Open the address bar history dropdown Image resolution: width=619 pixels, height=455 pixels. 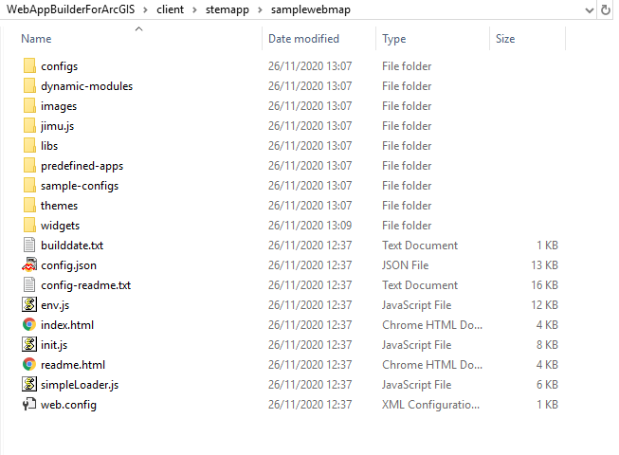[590, 10]
